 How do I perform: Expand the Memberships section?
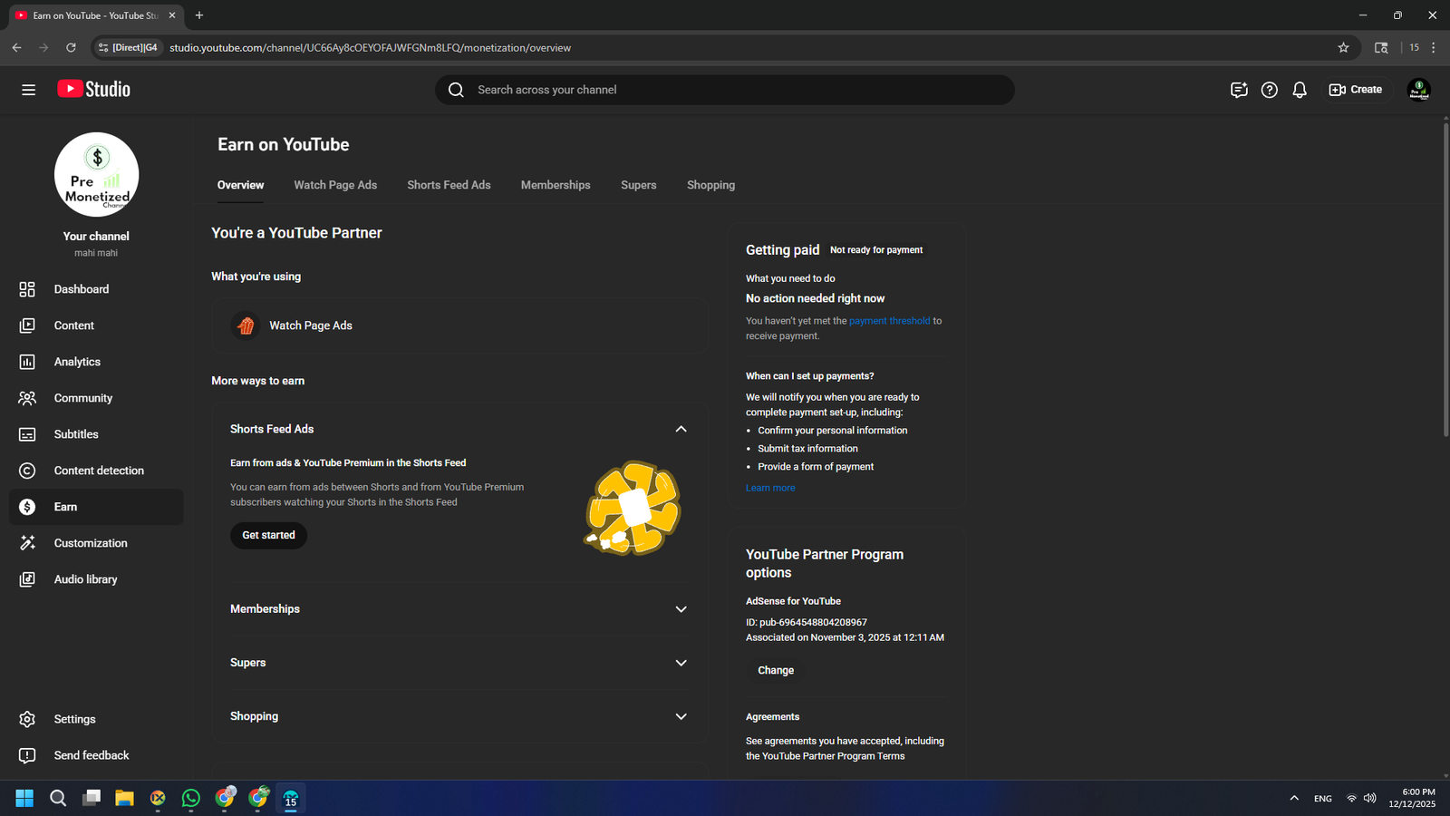click(681, 609)
